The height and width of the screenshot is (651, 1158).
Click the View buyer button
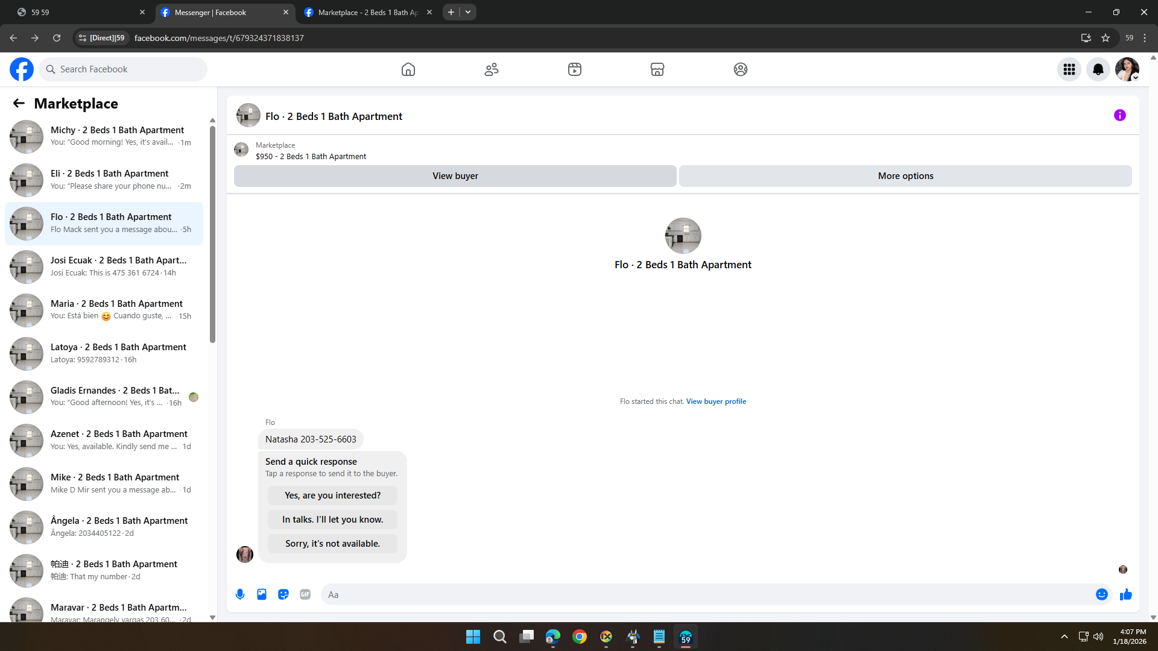click(455, 176)
